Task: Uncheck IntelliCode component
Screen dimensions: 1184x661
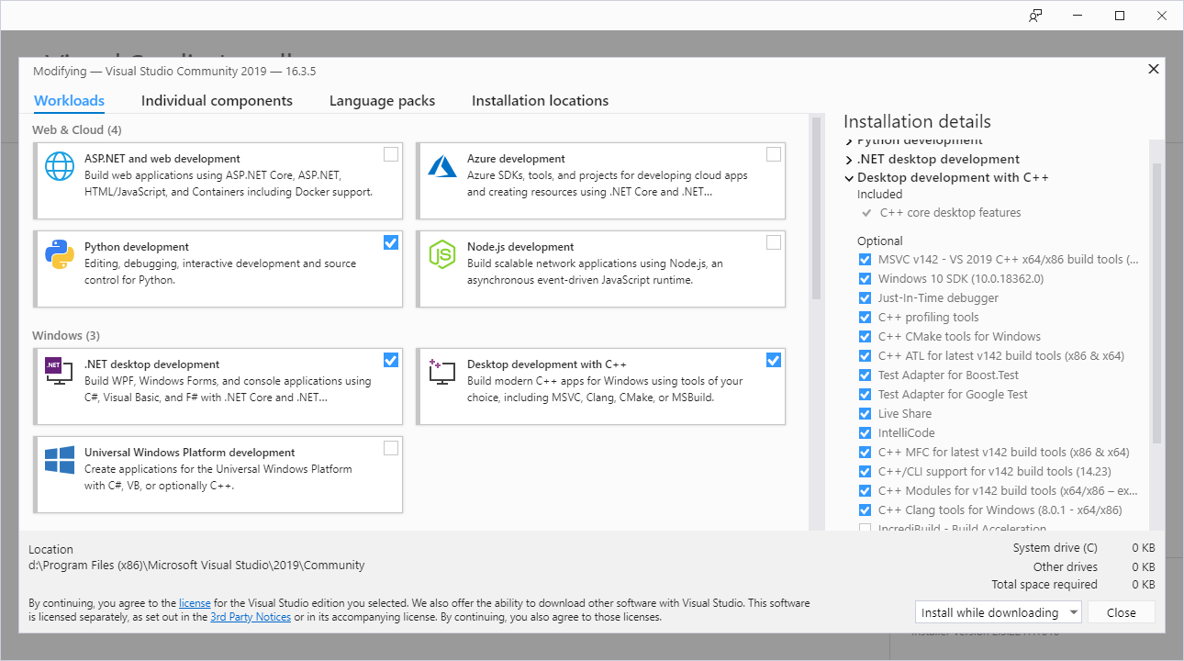Action: (x=865, y=433)
